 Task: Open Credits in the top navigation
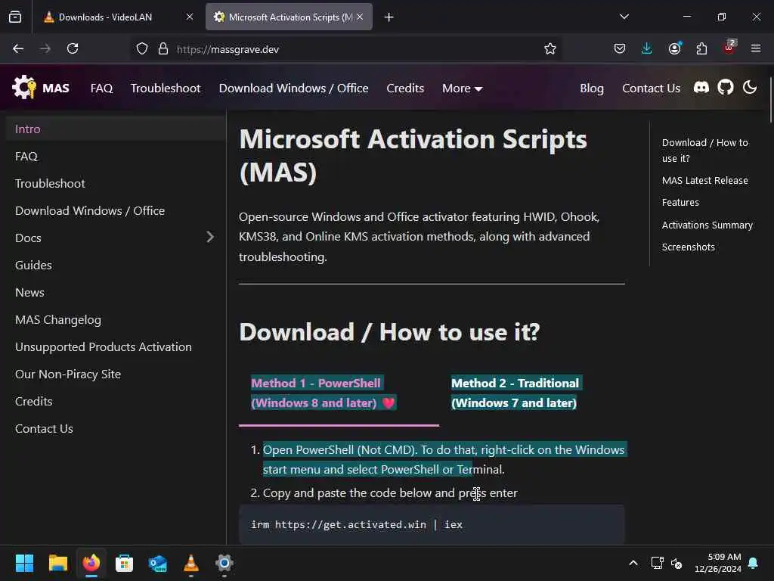405,89
